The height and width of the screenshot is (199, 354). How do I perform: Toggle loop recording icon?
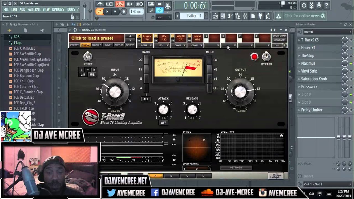[140, 4]
